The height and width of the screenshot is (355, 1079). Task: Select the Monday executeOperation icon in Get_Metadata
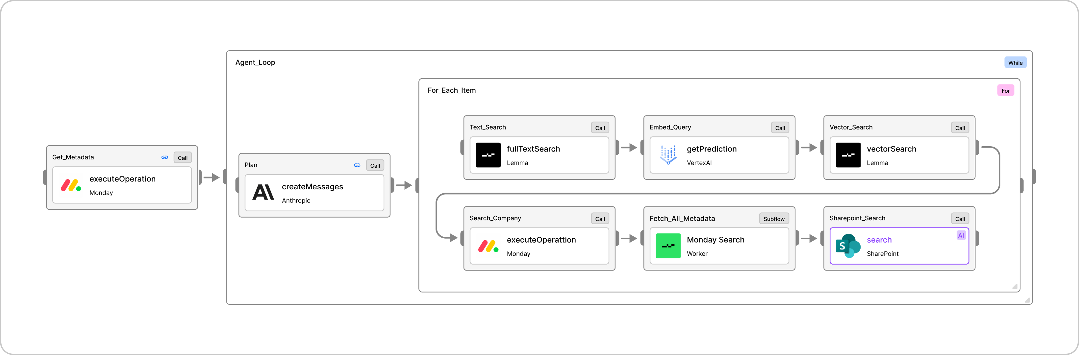tap(71, 185)
